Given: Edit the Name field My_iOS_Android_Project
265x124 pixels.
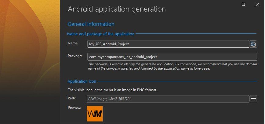Looking at the screenshot, I should click(168, 44).
